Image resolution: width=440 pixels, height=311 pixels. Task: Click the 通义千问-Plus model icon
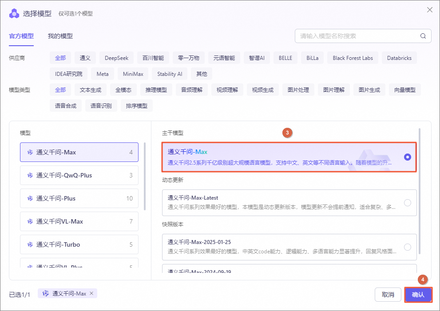click(30, 198)
